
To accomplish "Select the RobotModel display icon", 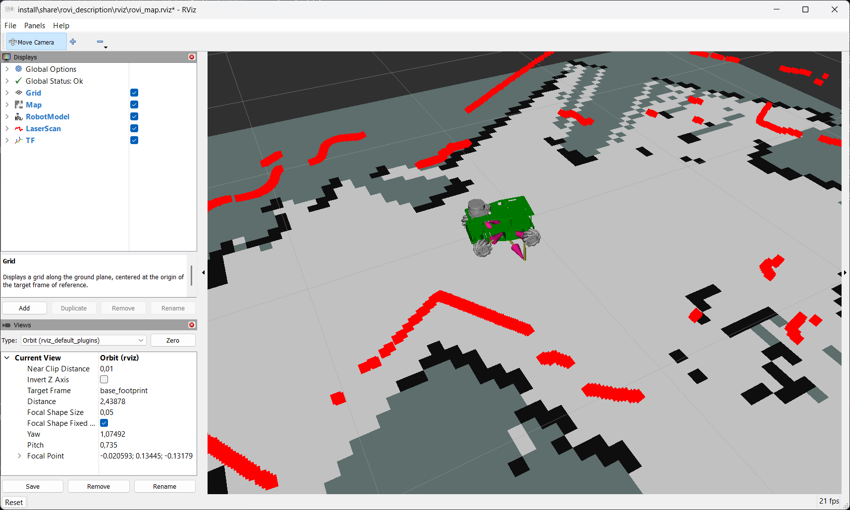I will (x=19, y=117).
